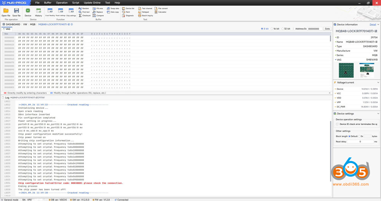Click the Data copy tool

113,12
